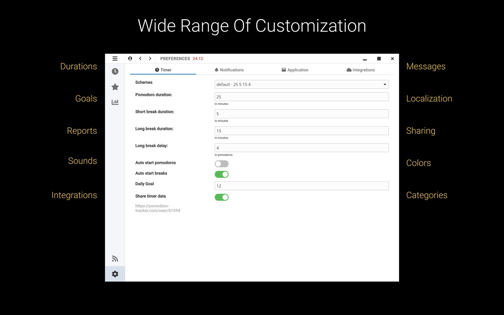The width and height of the screenshot is (504, 315).
Task: Minimize the Preferences window
Action: point(365,59)
